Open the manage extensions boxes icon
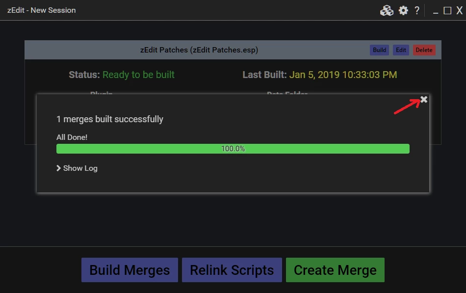This screenshot has width=466, height=293. (x=387, y=10)
